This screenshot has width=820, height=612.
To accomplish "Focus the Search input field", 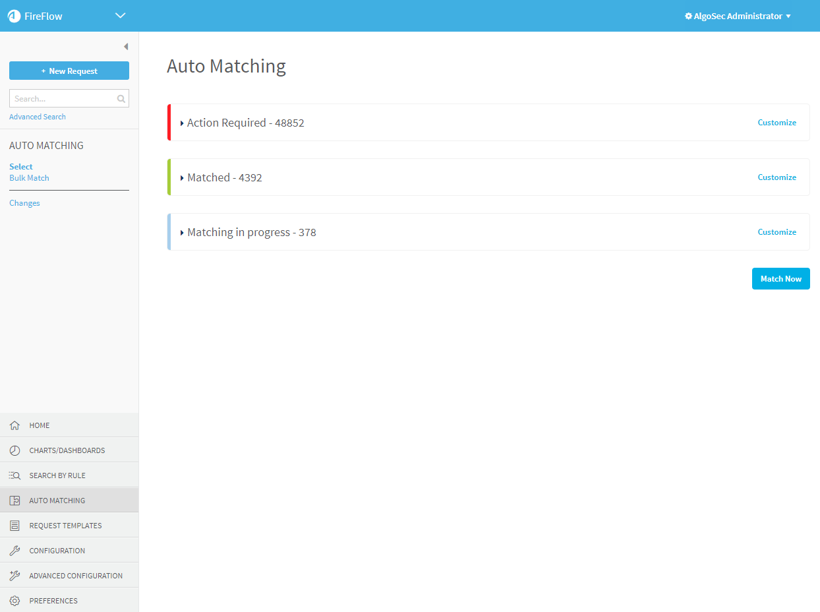I will pyautogui.click(x=63, y=99).
